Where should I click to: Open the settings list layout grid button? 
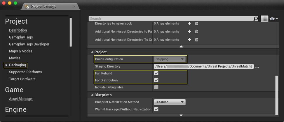click(x=264, y=19)
